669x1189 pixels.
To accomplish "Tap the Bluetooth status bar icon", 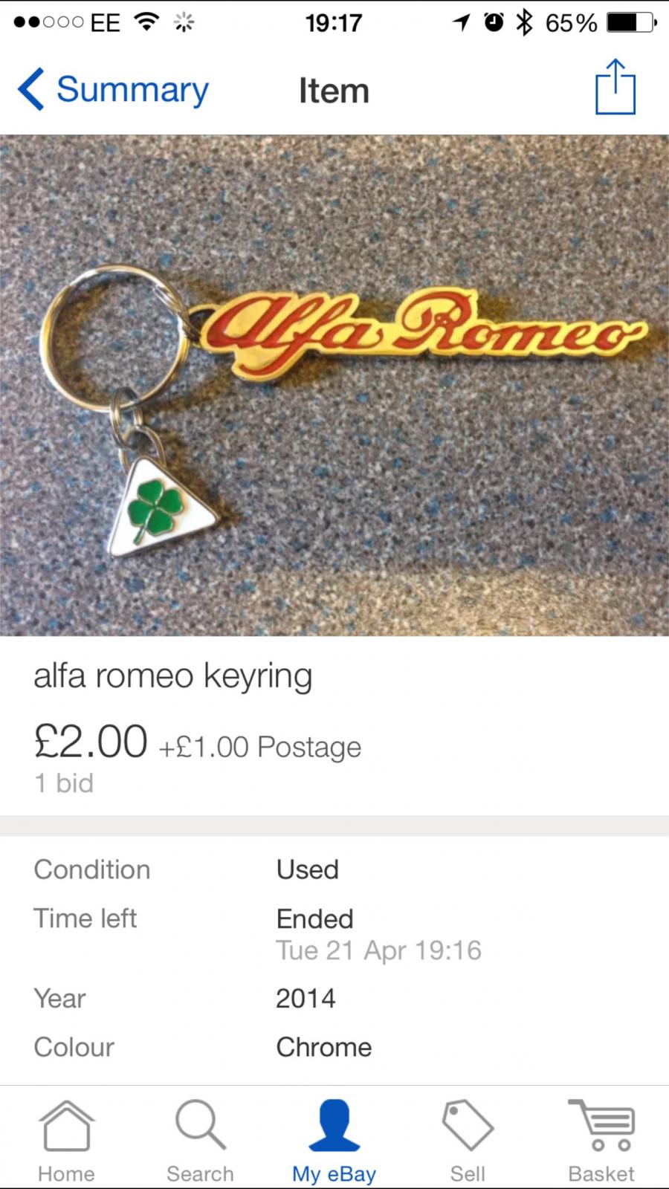I will click(525, 22).
